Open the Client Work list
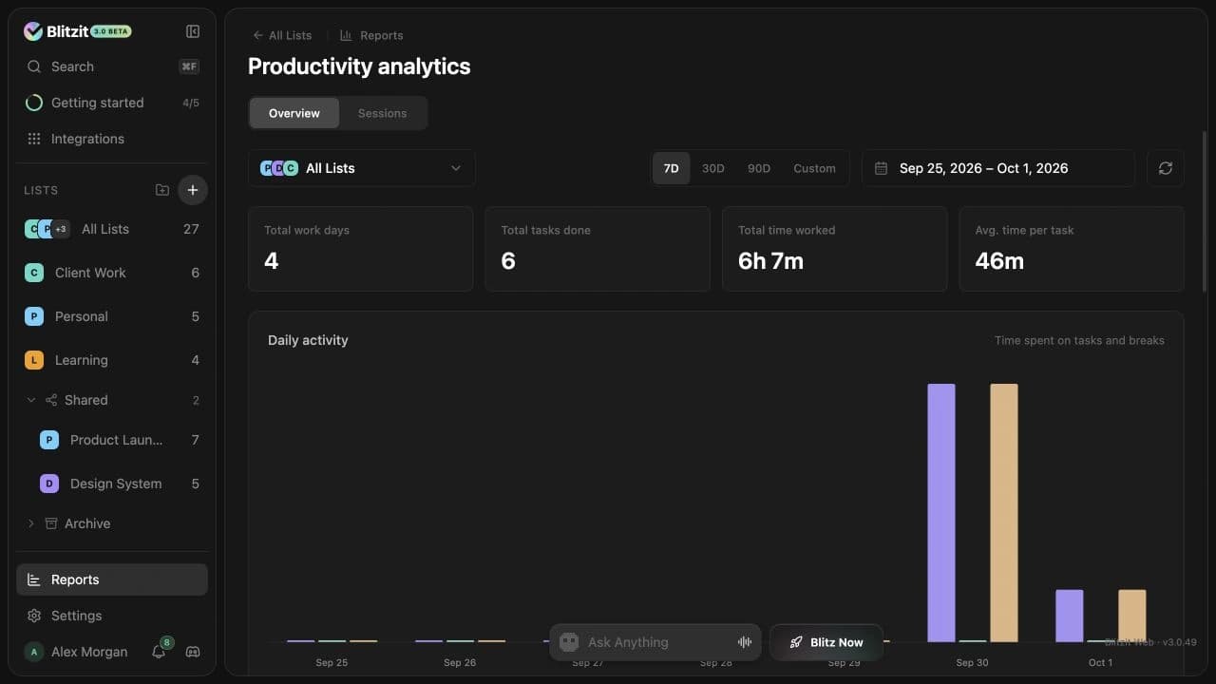Image resolution: width=1216 pixels, height=684 pixels. pos(112,273)
